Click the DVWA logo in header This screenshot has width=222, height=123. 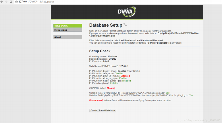(x=127, y=11)
